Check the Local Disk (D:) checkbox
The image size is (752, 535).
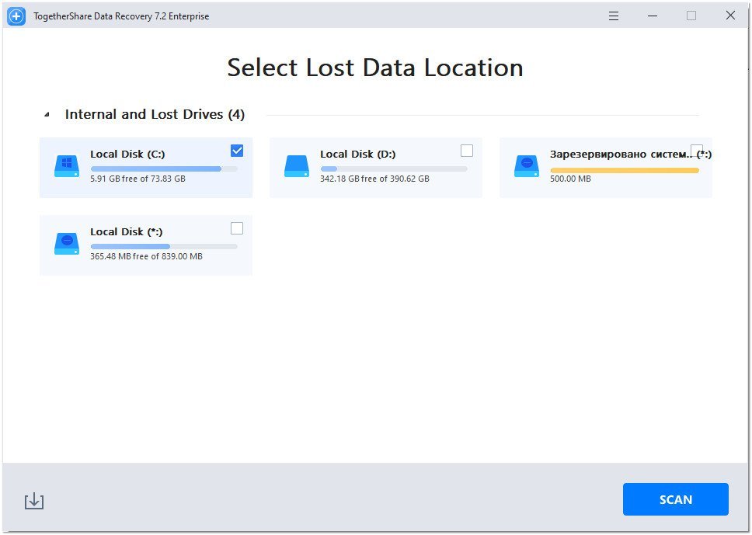[467, 151]
